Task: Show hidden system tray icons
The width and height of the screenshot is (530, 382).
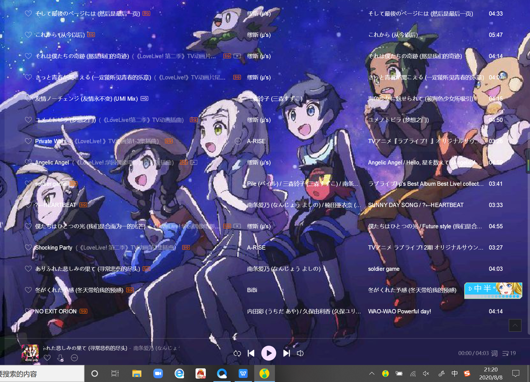Action: (x=372, y=373)
